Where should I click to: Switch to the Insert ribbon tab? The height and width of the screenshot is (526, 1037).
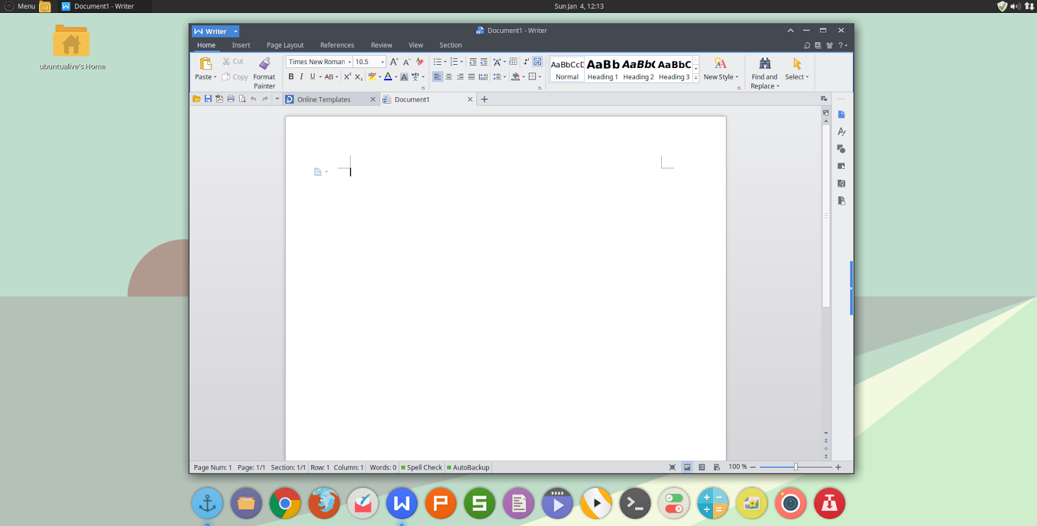tap(241, 45)
